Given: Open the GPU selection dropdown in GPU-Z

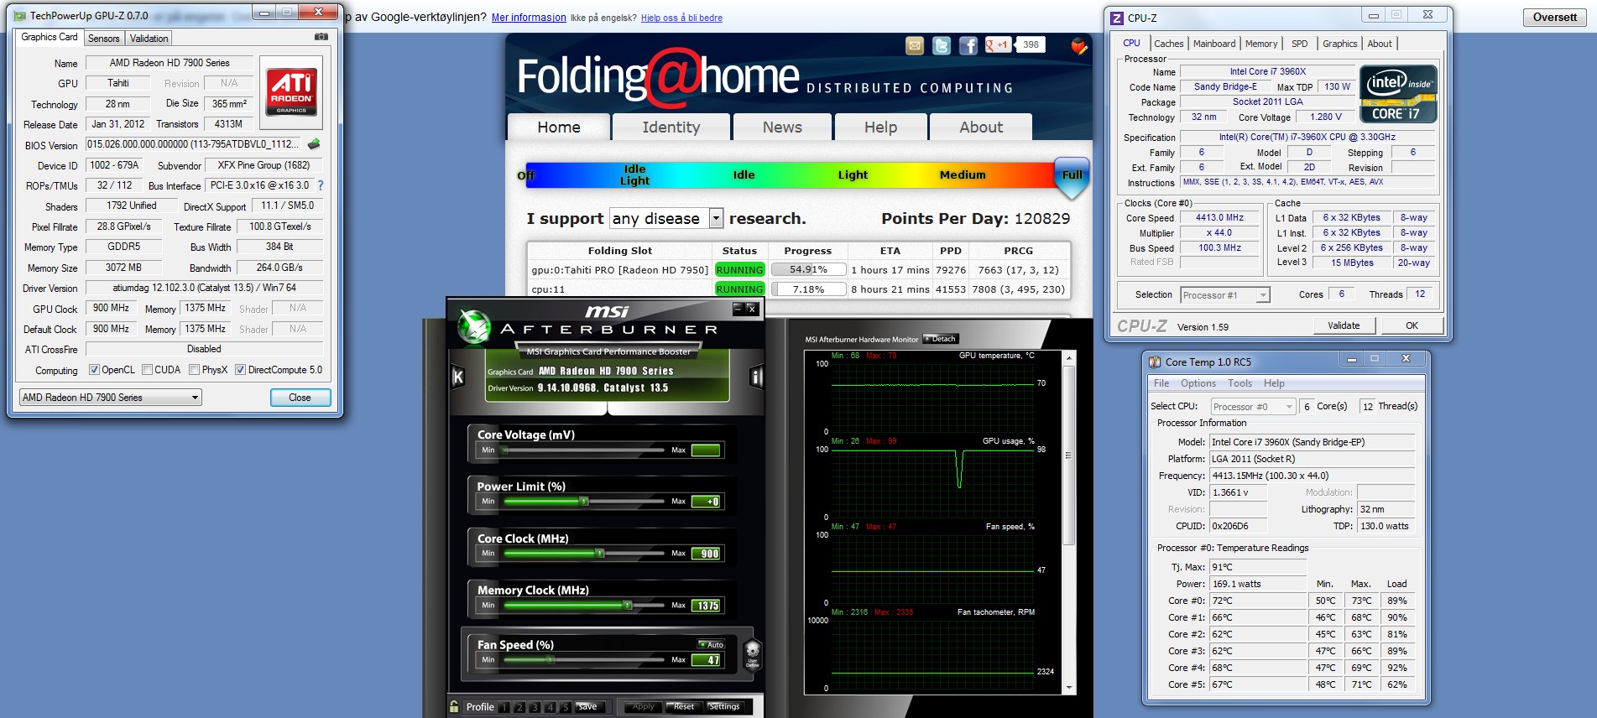Looking at the screenshot, I should (x=111, y=398).
